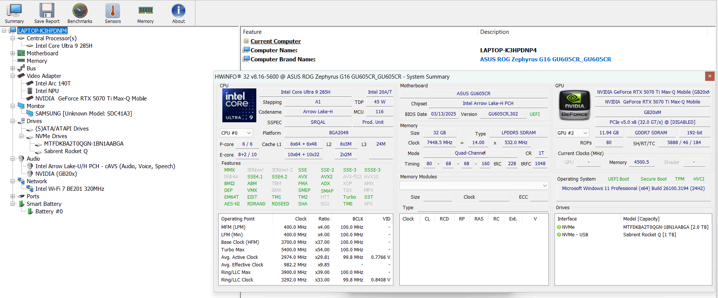Click the Battery #0 icon
Viewport: 718px width, 298px height.
(30, 211)
